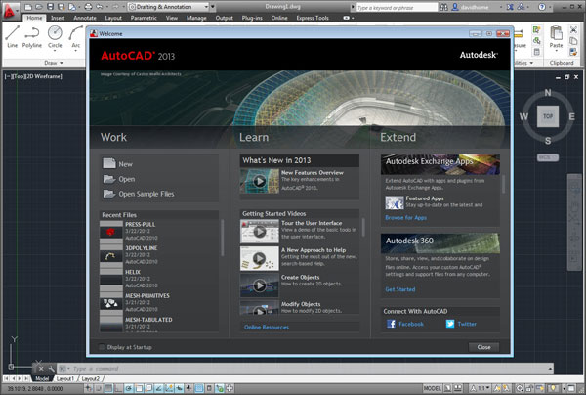The width and height of the screenshot is (586, 395).
Task: Click the Paste clipboard icon
Action: pos(556,33)
